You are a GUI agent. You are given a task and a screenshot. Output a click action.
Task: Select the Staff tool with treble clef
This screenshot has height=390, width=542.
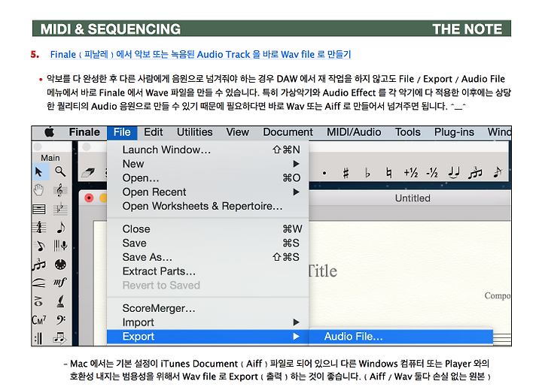tap(60, 190)
